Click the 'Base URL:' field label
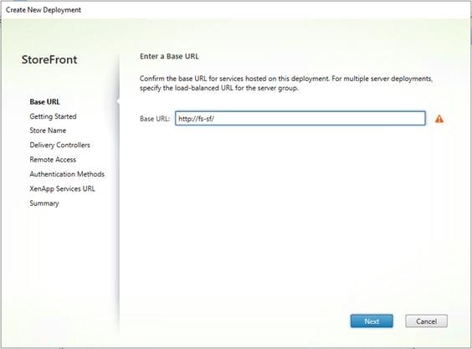 (155, 119)
